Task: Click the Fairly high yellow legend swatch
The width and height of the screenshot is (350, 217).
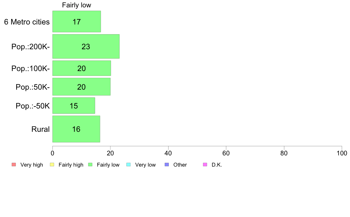Action: coord(52,165)
